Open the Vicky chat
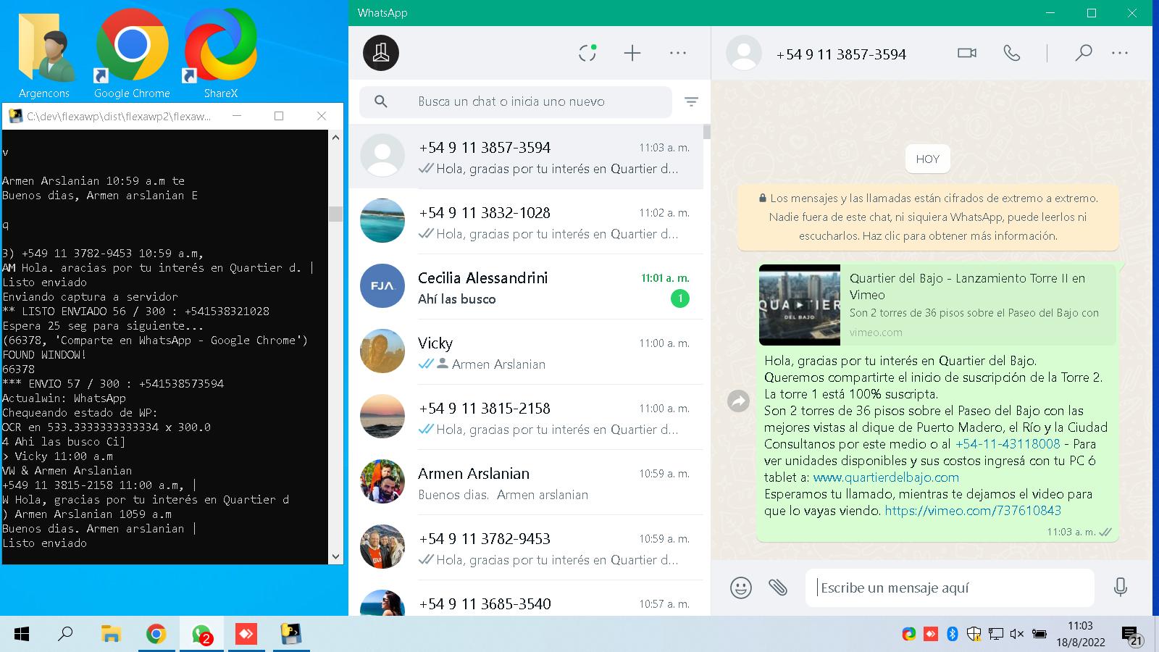Image resolution: width=1159 pixels, height=652 pixels. [x=526, y=352]
